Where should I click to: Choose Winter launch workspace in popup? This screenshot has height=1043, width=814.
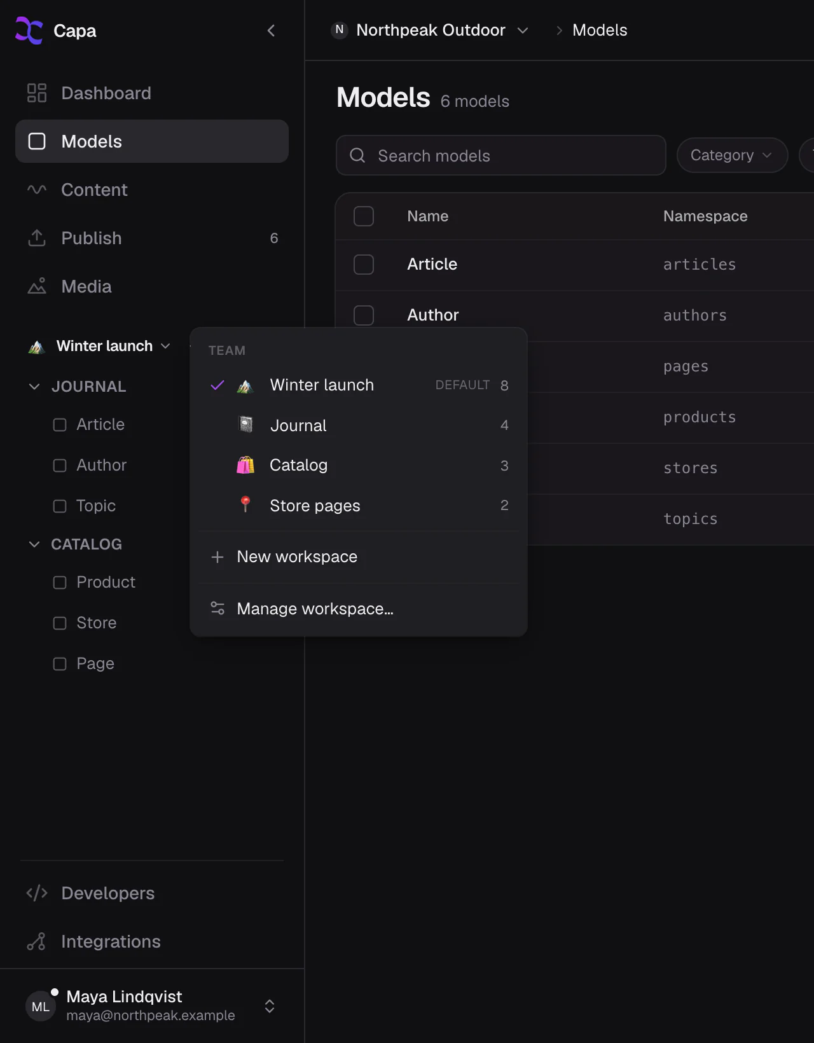pyautogui.click(x=359, y=385)
